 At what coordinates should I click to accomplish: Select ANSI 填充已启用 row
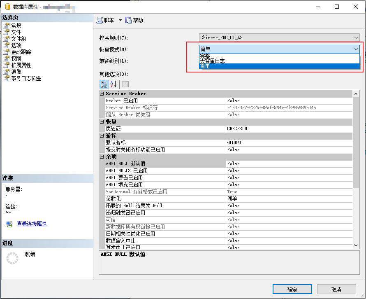(x=229, y=185)
